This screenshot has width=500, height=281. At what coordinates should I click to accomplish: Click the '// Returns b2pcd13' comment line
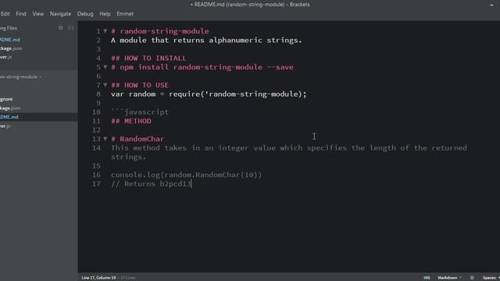pyautogui.click(x=151, y=184)
